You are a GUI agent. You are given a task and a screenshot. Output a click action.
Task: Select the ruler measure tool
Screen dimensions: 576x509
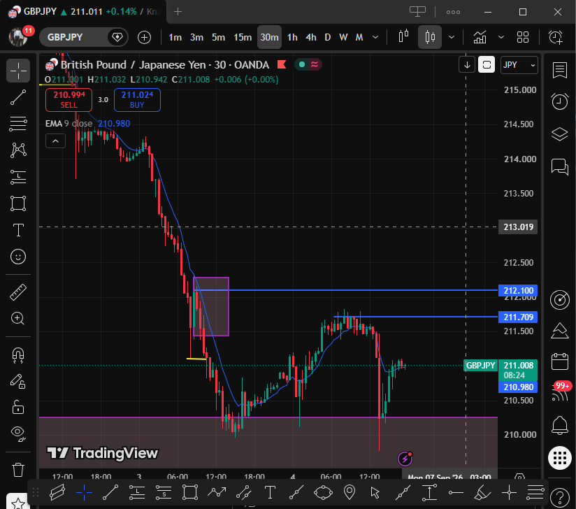point(18,292)
